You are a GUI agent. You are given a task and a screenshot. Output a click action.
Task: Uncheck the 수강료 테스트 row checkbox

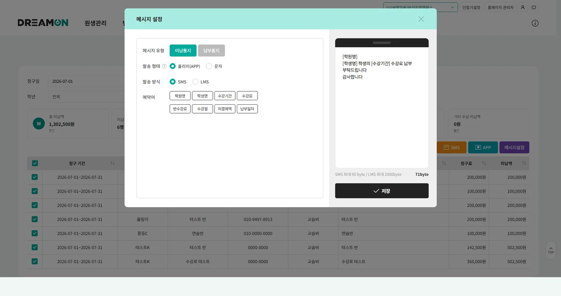click(x=35, y=261)
